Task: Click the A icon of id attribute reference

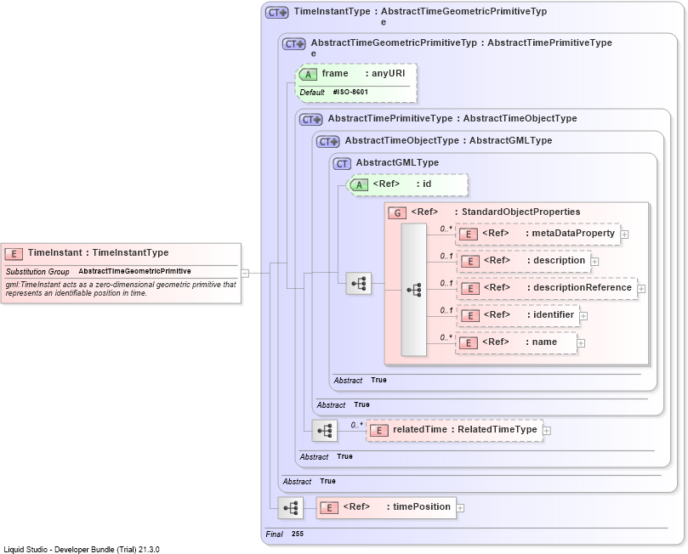Action: pyautogui.click(x=359, y=185)
